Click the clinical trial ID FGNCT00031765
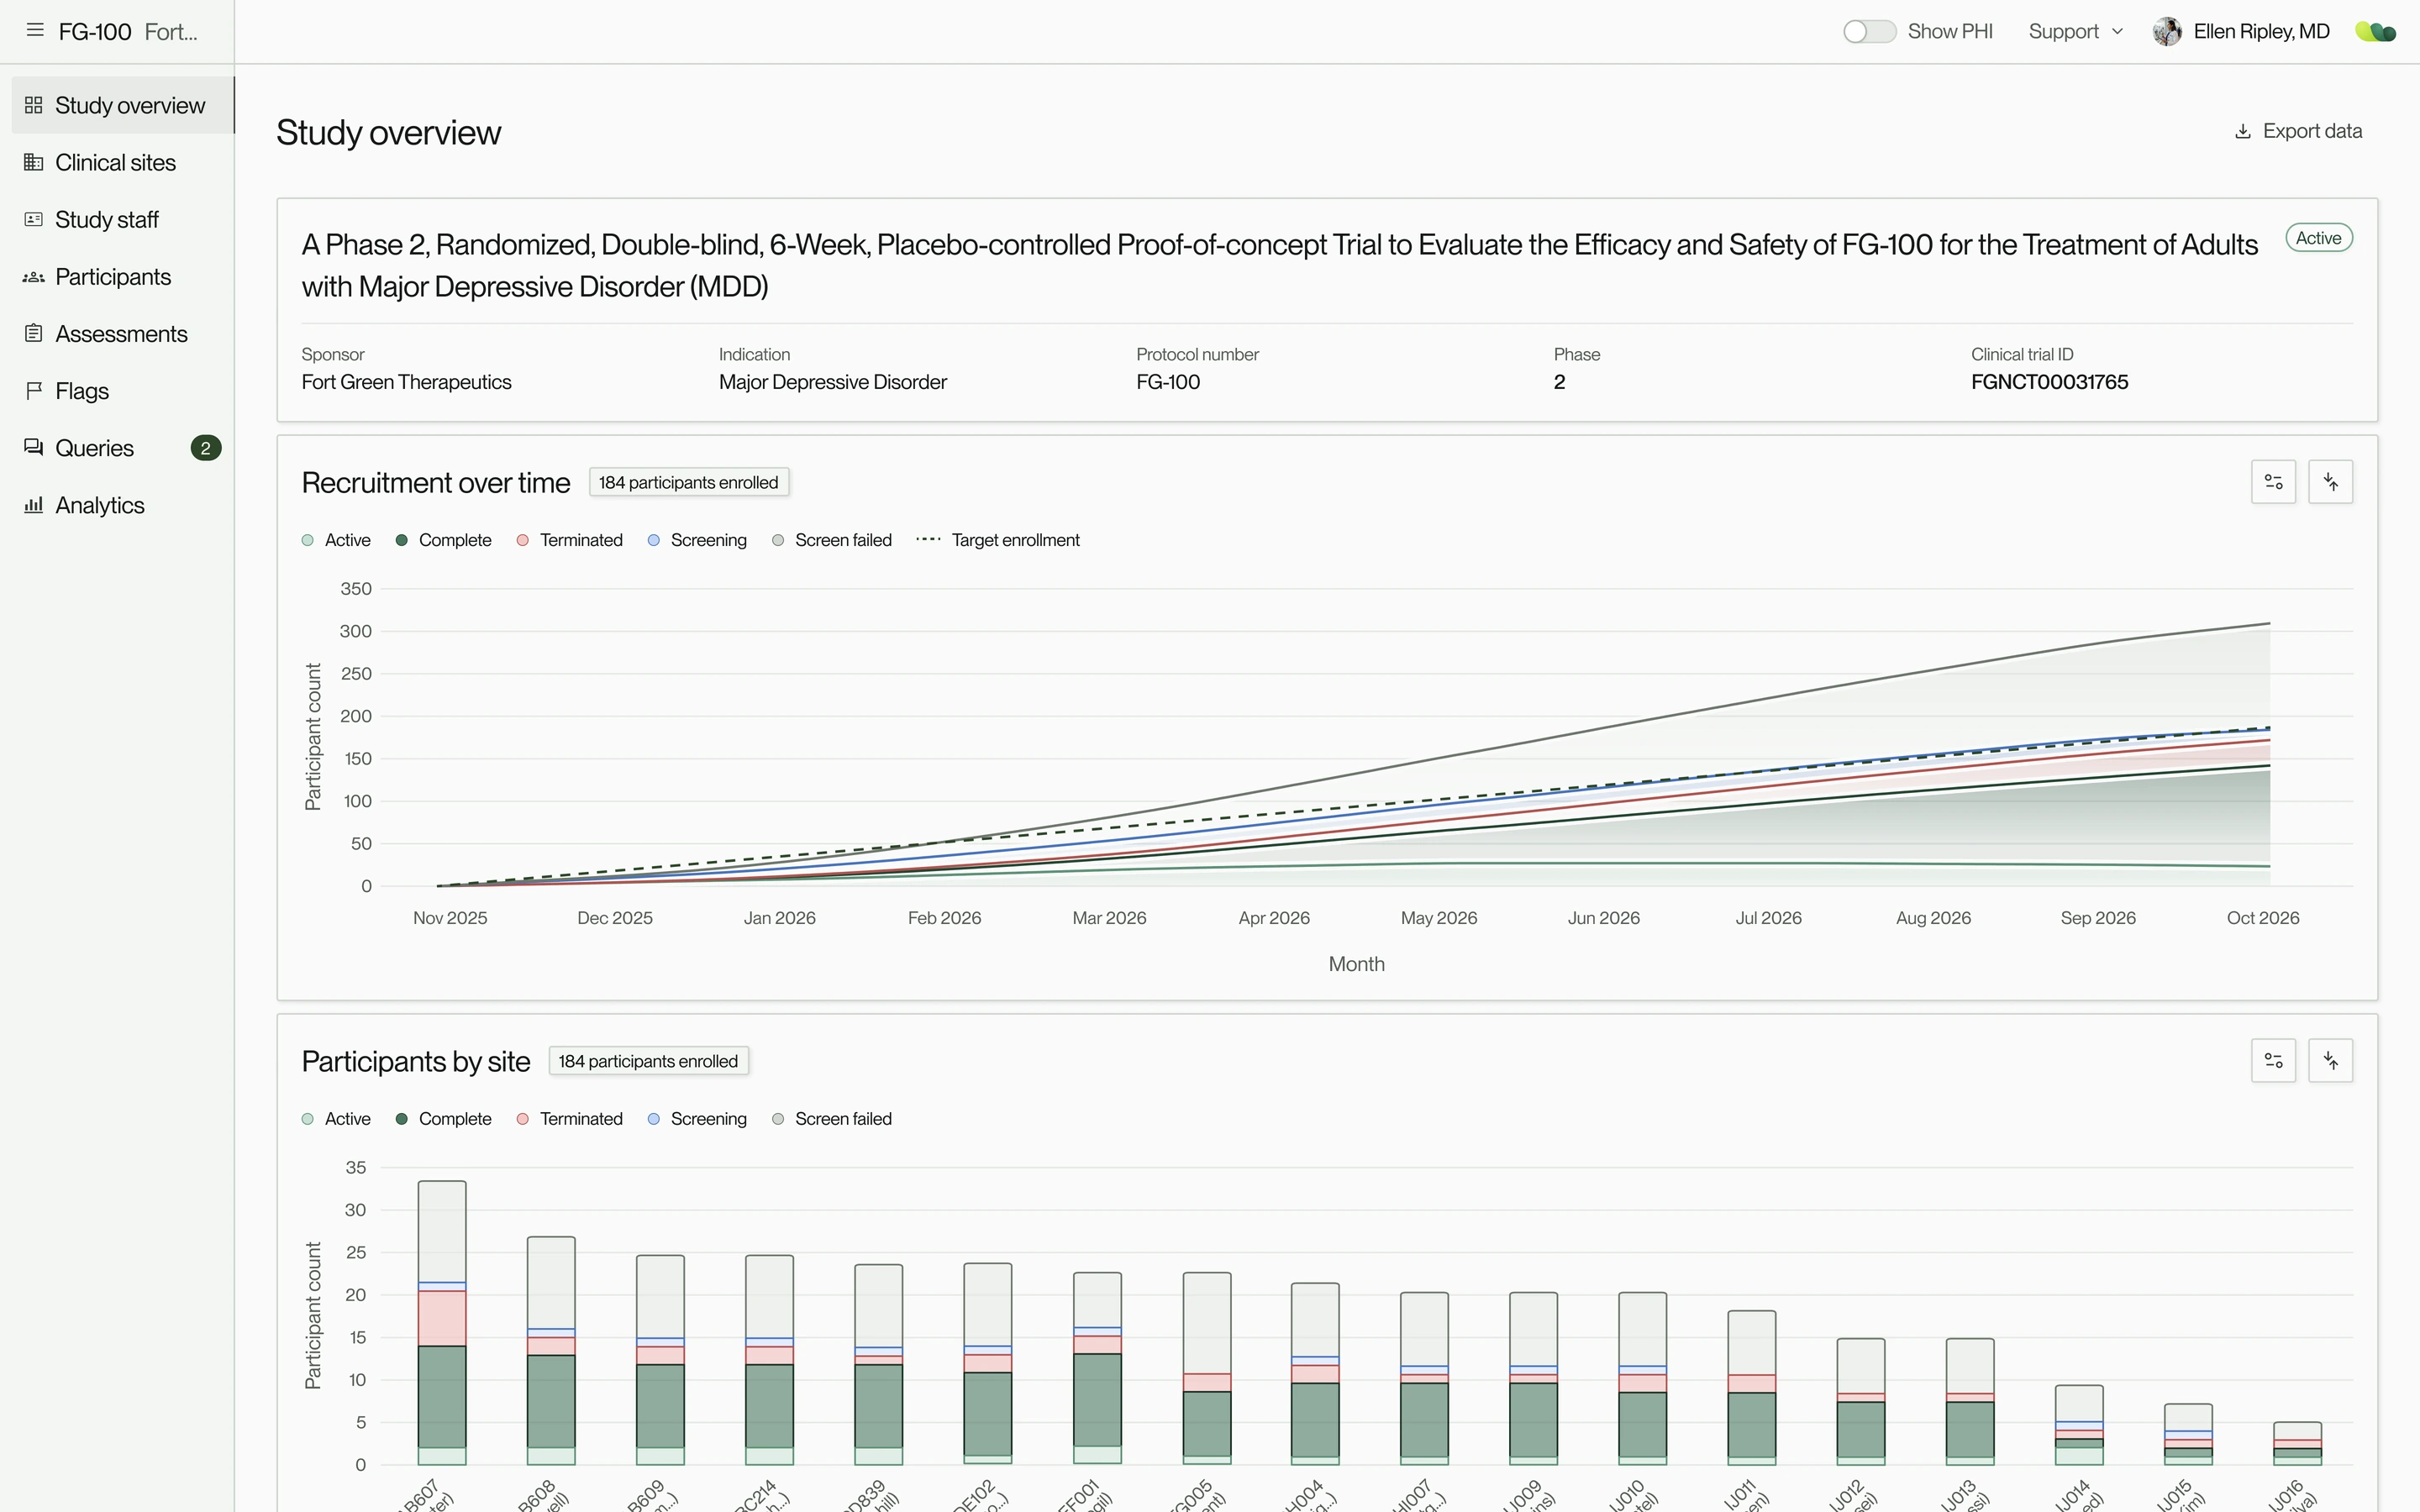 [2049, 381]
